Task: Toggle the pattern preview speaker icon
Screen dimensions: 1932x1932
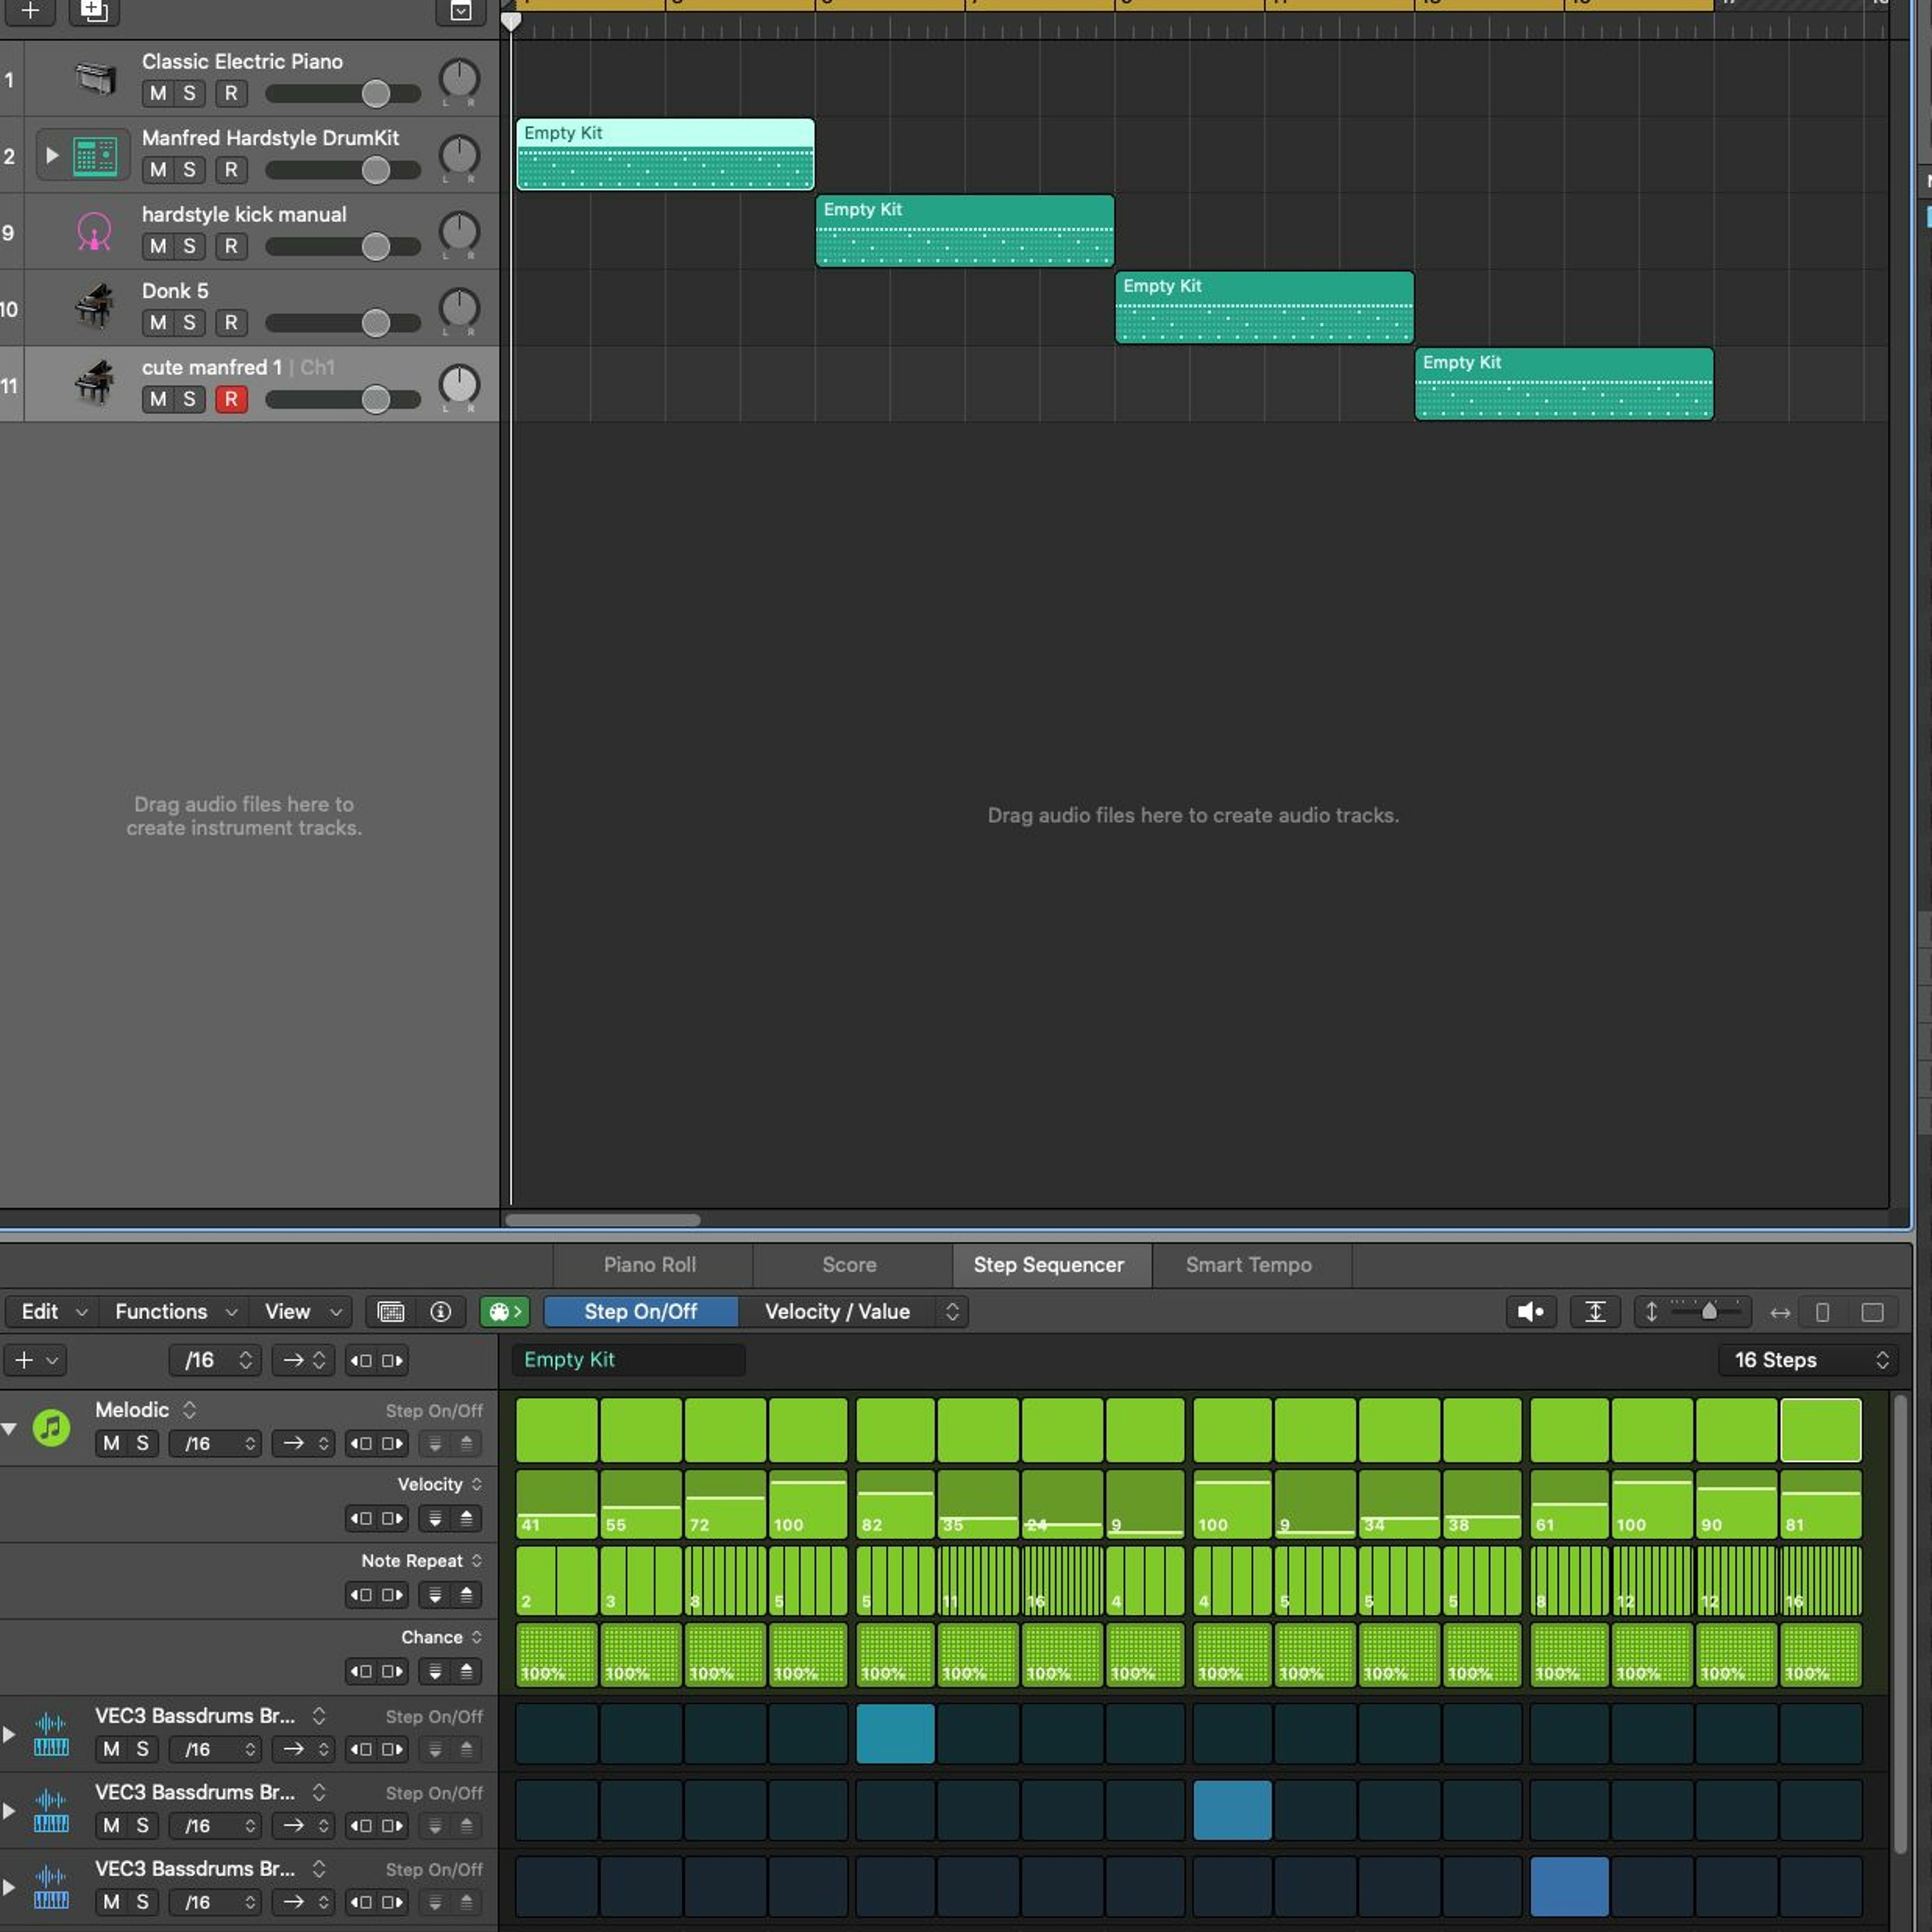Action: [1531, 1311]
